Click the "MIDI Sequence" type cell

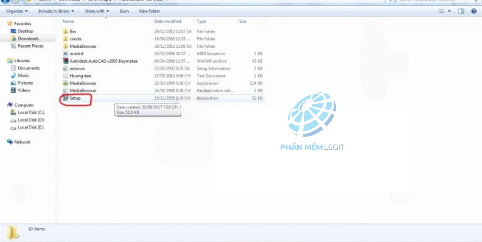211,53
